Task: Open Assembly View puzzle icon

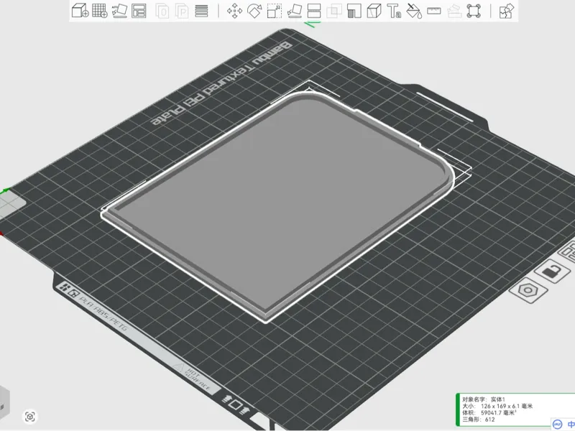Action: click(507, 11)
